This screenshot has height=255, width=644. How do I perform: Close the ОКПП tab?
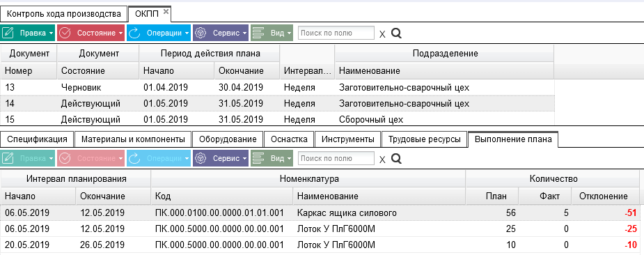tap(166, 12)
